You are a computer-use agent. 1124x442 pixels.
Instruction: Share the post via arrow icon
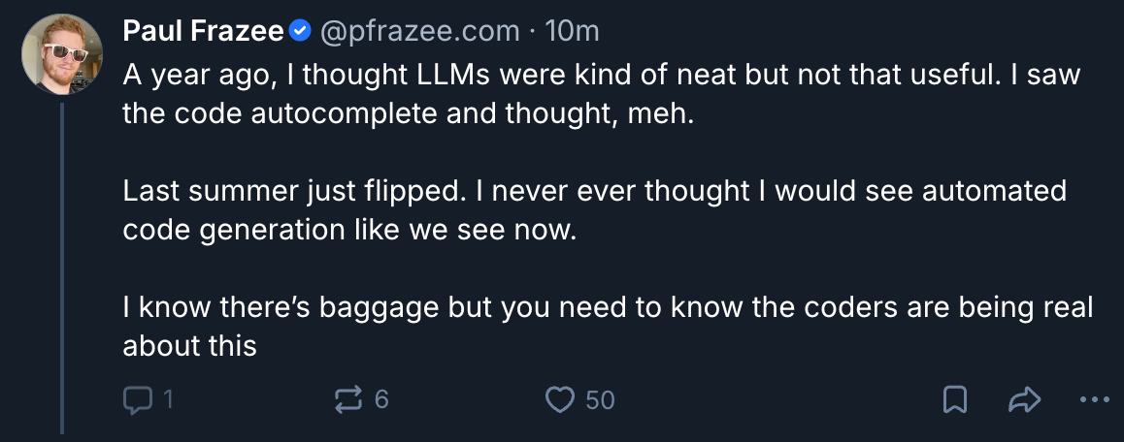coord(1026,399)
